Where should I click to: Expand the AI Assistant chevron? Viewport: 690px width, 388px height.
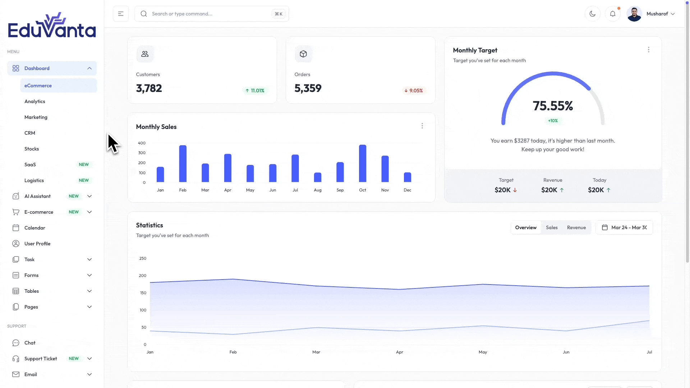(x=89, y=196)
